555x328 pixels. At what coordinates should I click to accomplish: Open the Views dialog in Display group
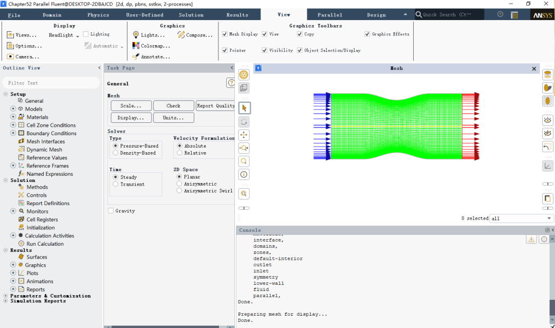(22, 35)
